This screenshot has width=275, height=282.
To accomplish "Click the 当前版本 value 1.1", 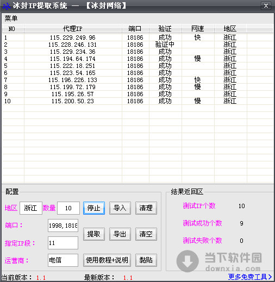I will [x=41, y=278].
